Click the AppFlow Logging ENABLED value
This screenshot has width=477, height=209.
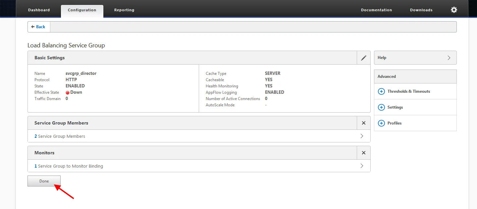point(275,92)
